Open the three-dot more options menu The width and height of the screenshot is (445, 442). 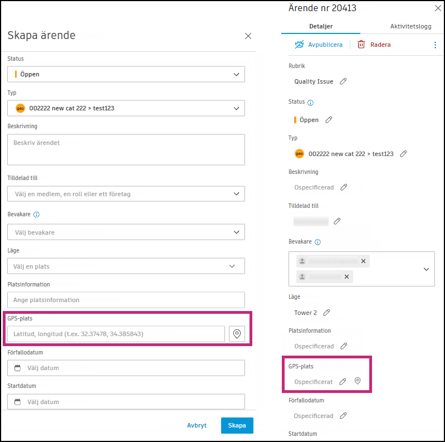[x=436, y=45]
